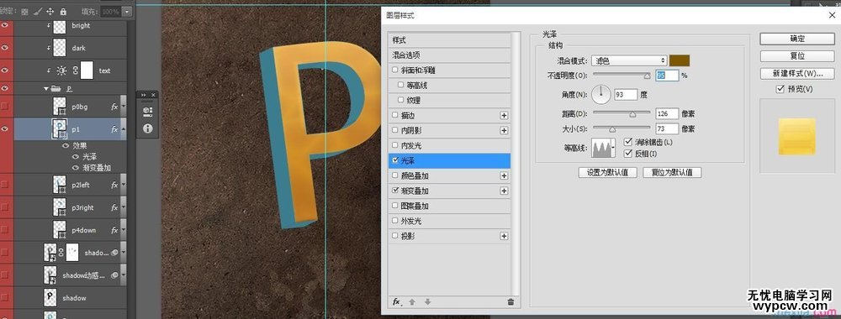Click the brightness adjustment sun icon on text layer
Screen dimensions: 841x319
[x=61, y=71]
